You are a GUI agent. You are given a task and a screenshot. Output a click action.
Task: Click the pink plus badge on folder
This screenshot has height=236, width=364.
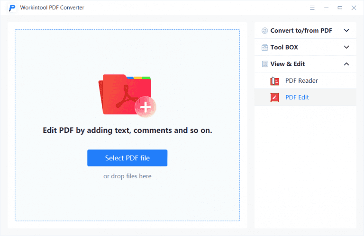(146, 108)
